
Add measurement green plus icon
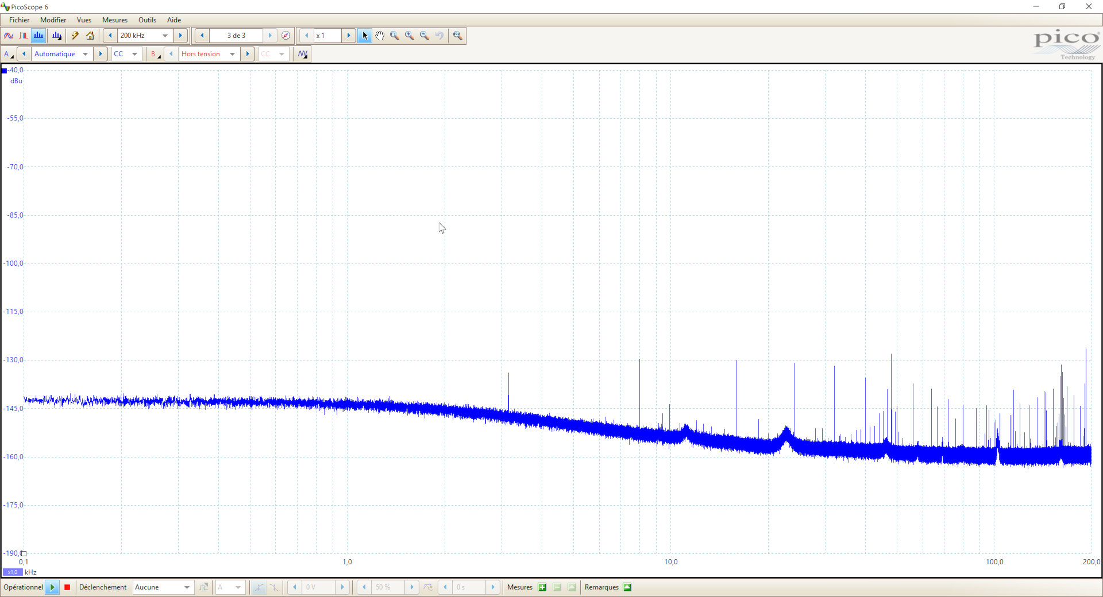(x=542, y=587)
